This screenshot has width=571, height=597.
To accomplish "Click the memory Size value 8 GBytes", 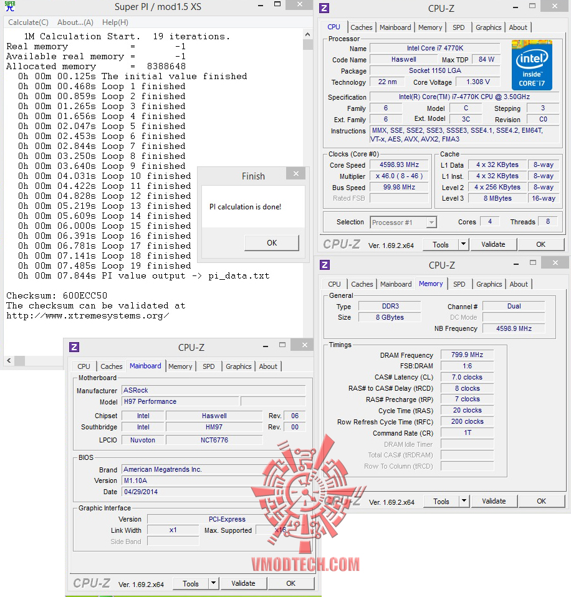I will [390, 318].
